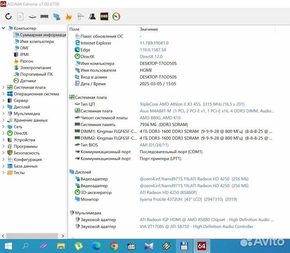Open the memory benchmark RAM icon
The image size is (290, 253).
point(45,16)
